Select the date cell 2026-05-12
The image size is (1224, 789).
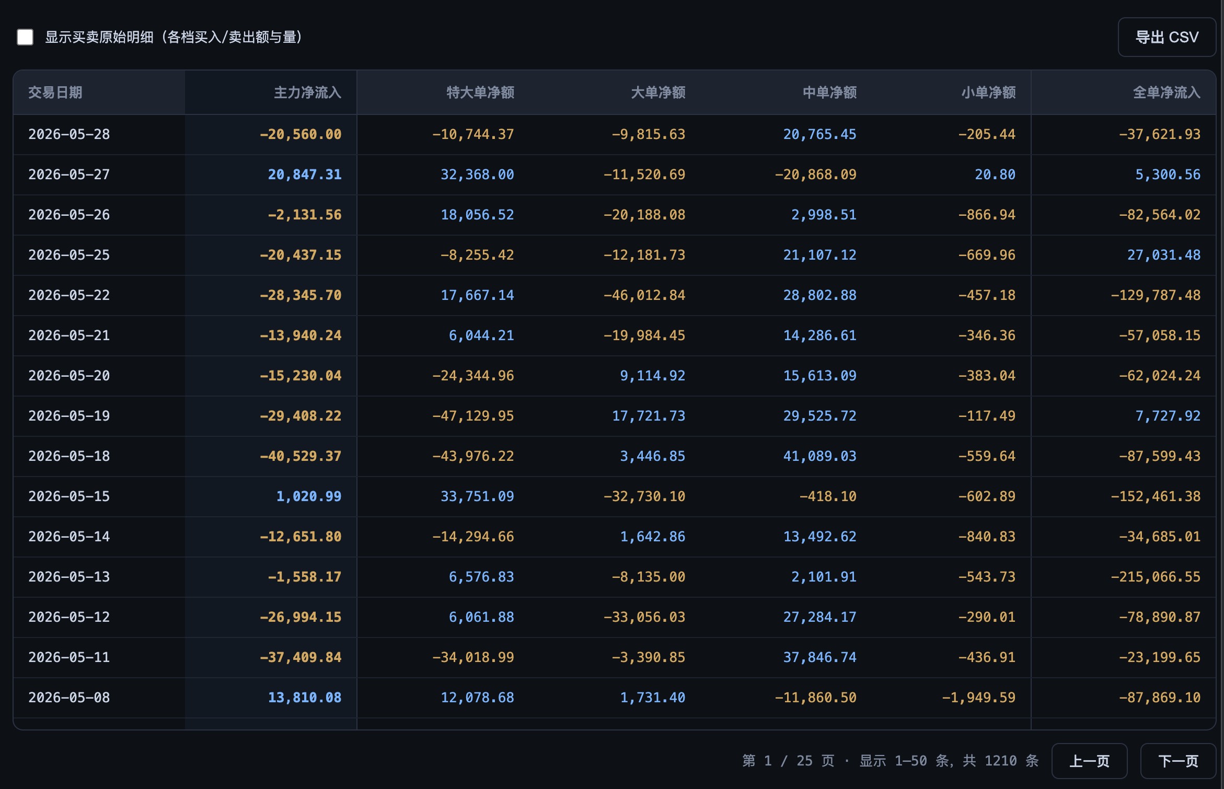click(69, 617)
